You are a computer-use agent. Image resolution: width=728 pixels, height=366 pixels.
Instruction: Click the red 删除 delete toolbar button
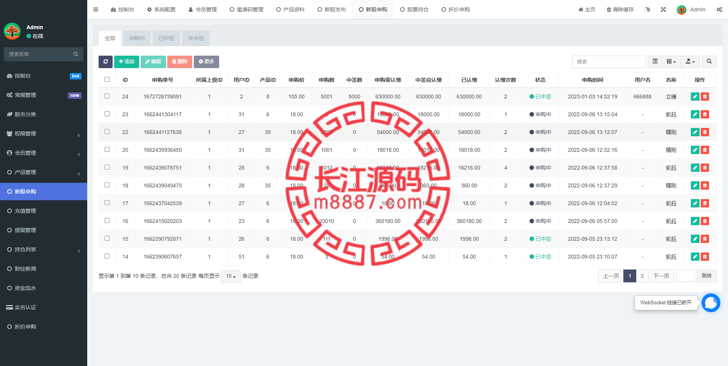[180, 62]
